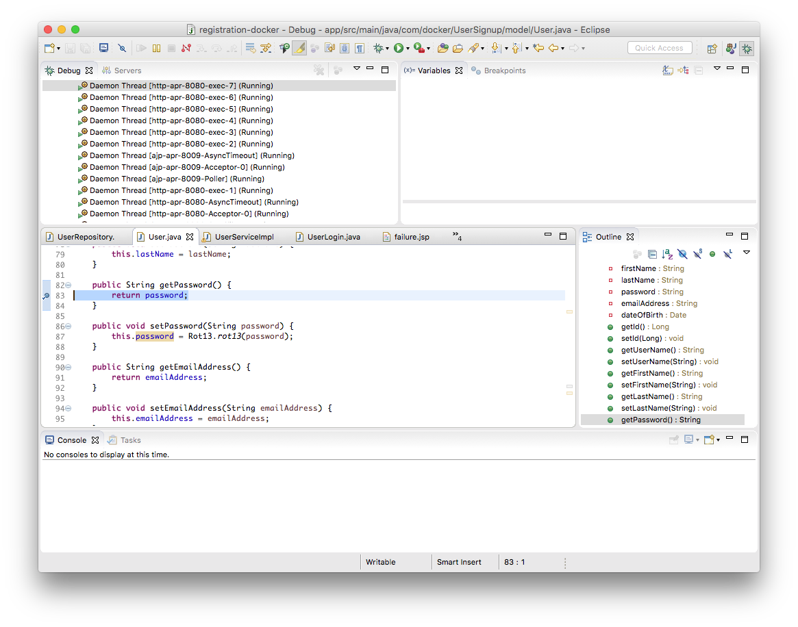Click the Run launch button

pos(398,49)
